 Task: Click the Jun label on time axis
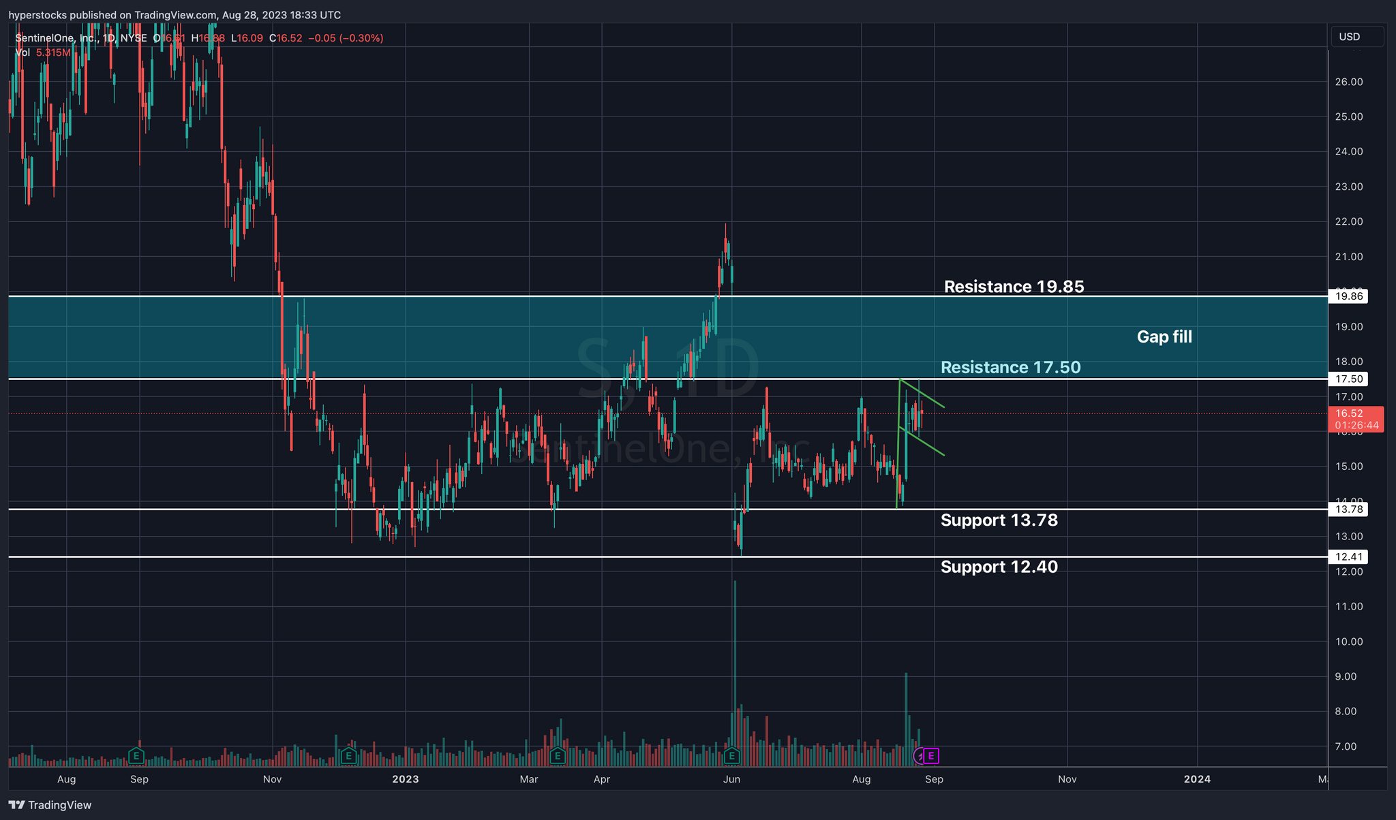732,779
